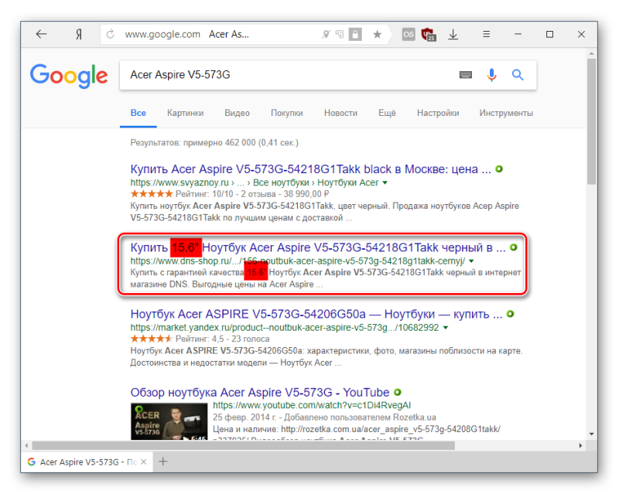Click the horizontal scrollbar right arrow
The image size is (619, 494).
[580, 445]
